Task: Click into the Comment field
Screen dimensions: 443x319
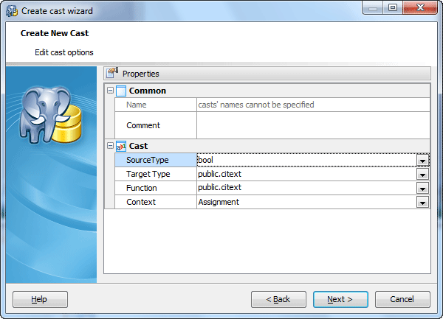Action: coord(312,125)
